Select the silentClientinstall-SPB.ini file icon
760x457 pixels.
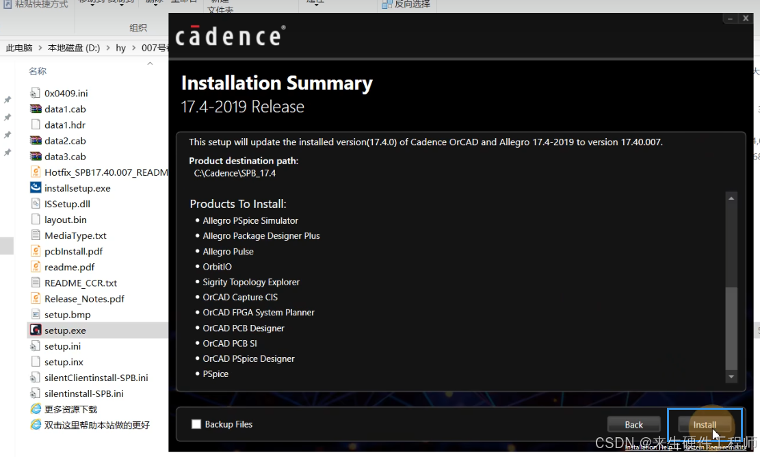click(36, 378)
